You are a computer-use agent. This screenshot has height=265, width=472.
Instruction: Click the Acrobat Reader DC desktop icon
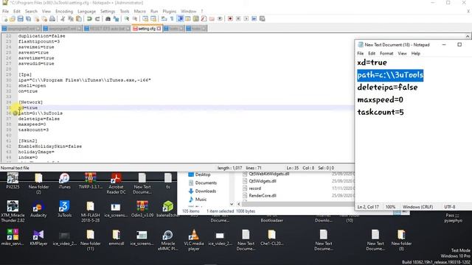[x=116, y=183]
